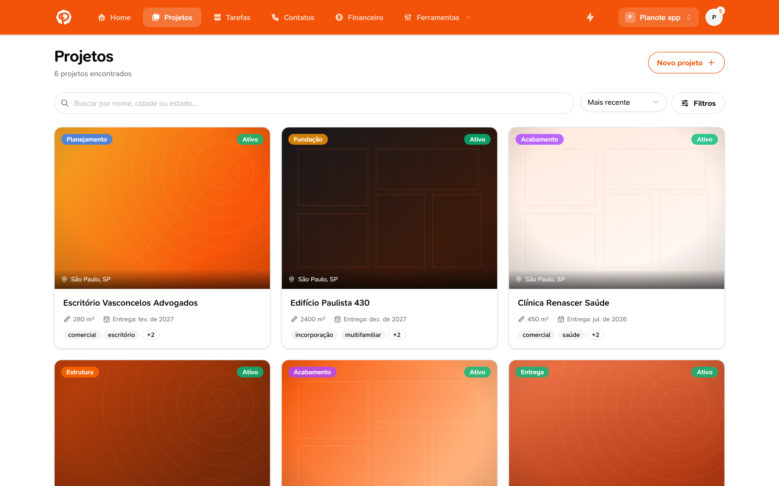Click the search magnifier icon

coord(65,103)
